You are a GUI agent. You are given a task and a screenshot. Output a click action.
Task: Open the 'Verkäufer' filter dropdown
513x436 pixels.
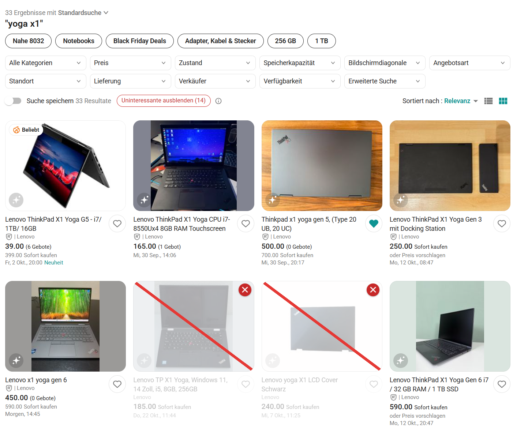tap(215, 81)
